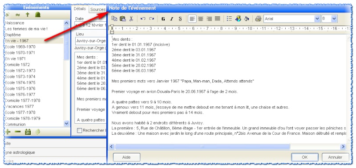Select the Ecole 1975-1976 event

point(20,88)
